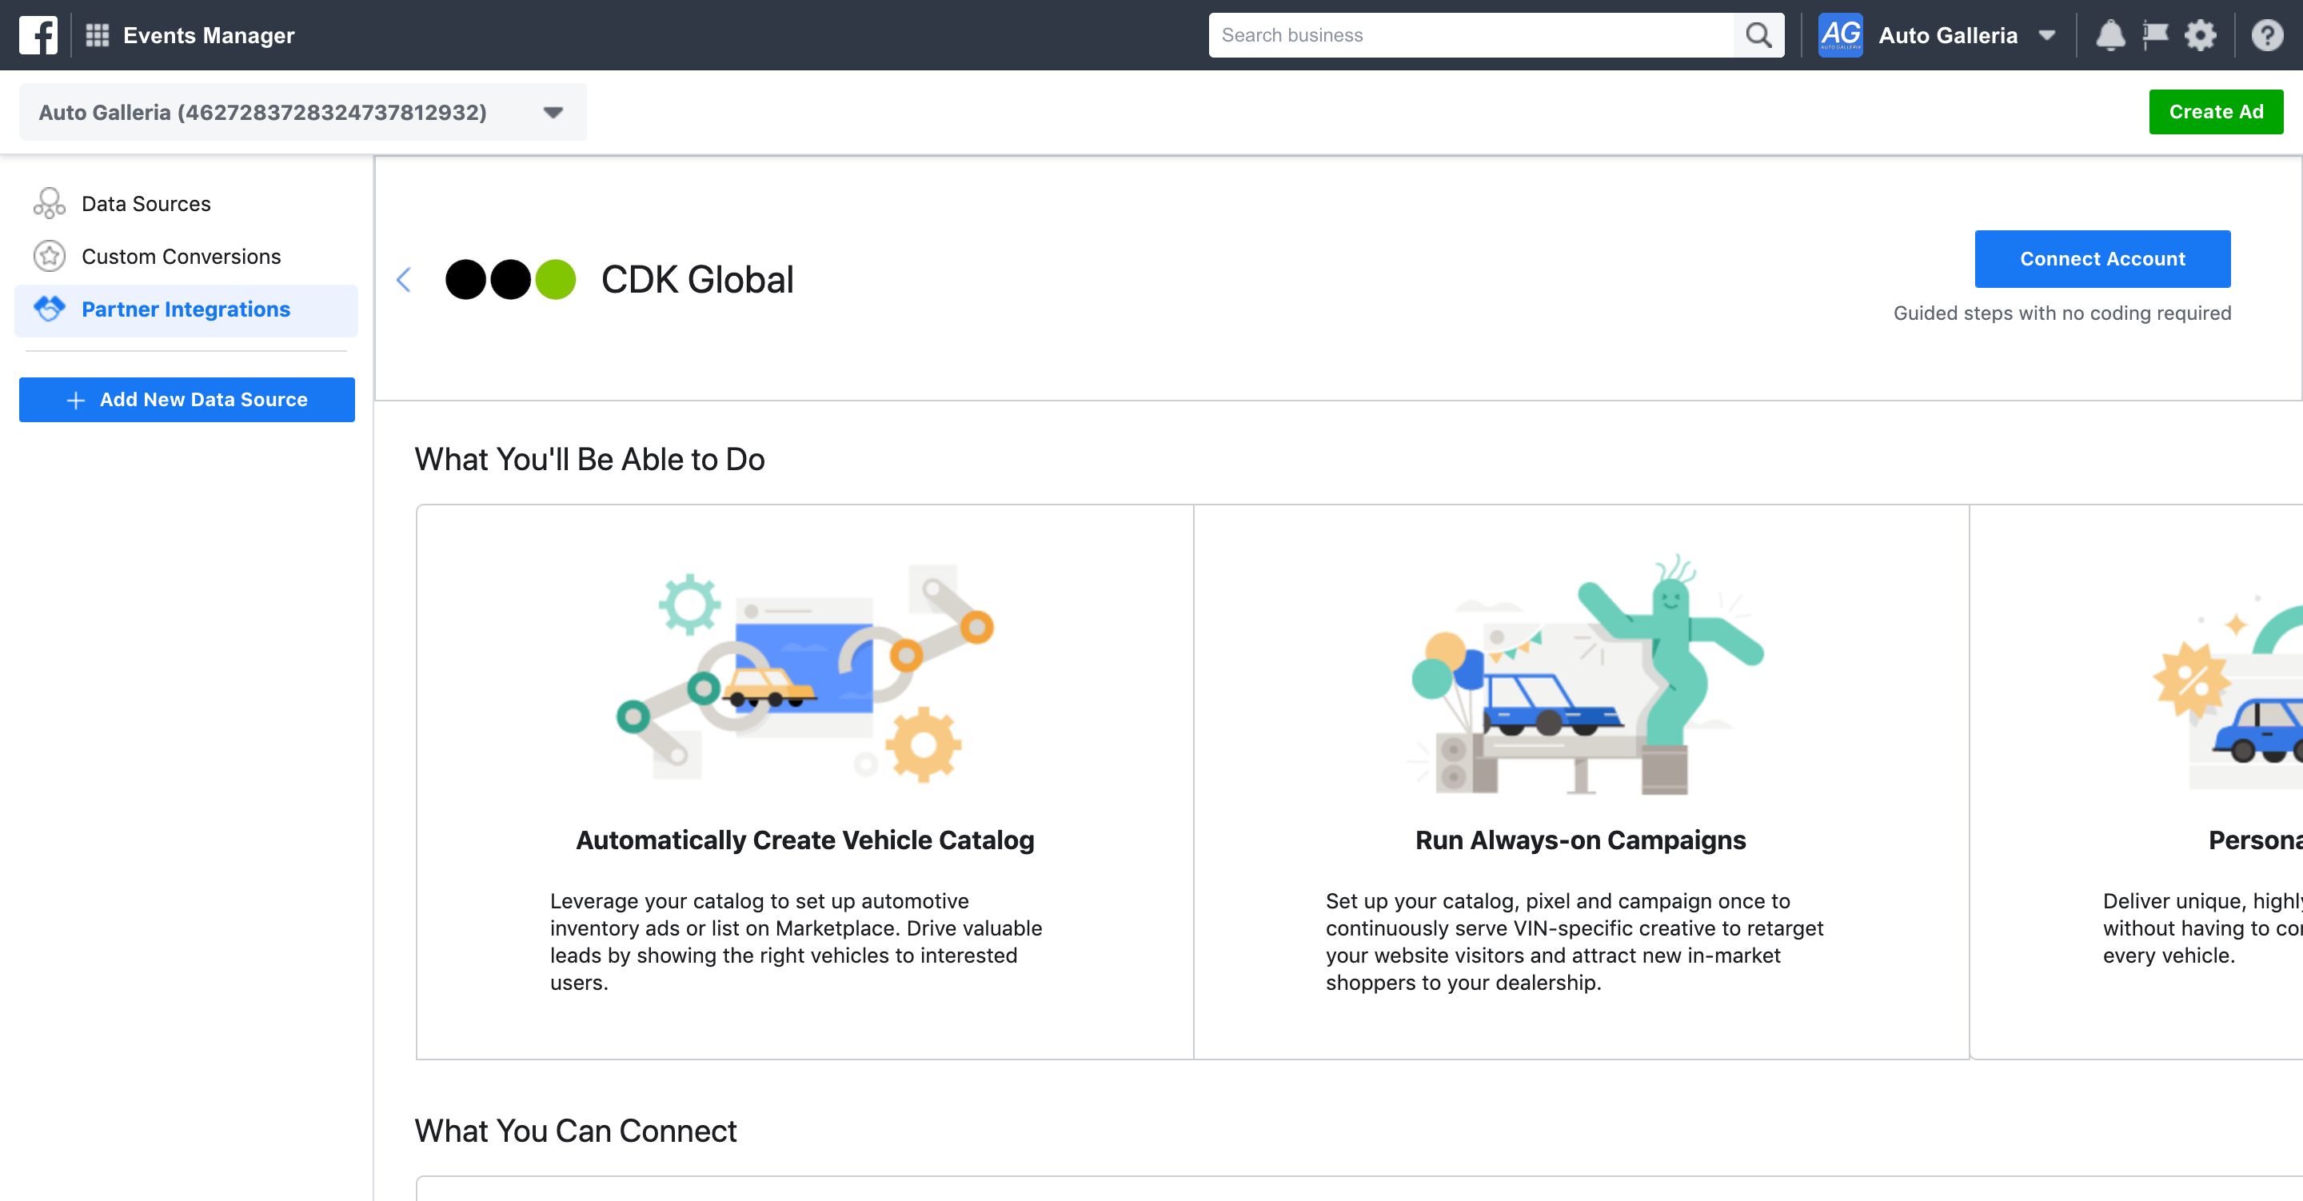
Task: Click the CDK Global three-dot logo
Action: pyautogui.click(x=510, y=279)
